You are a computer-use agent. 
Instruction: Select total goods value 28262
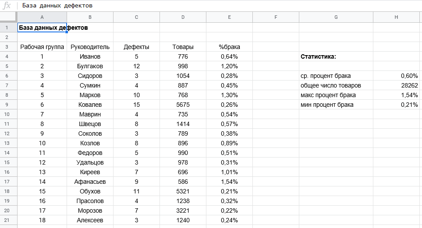coord(396,85)
